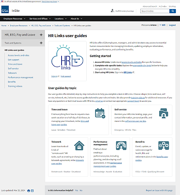Select Self service in sidebar

click(13, 68)
